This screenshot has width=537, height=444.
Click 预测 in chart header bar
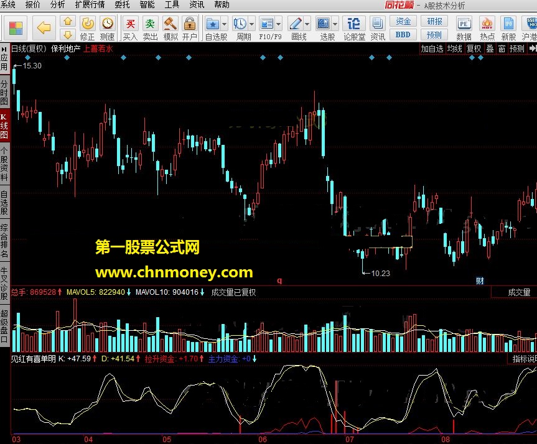click(517, 49)
